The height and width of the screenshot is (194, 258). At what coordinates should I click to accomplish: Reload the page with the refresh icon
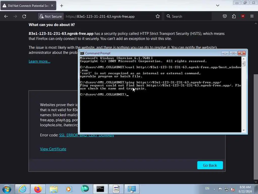(24, 16)
